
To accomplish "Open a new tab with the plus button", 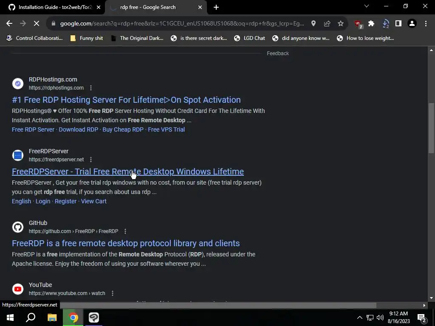I will [216, 8].
